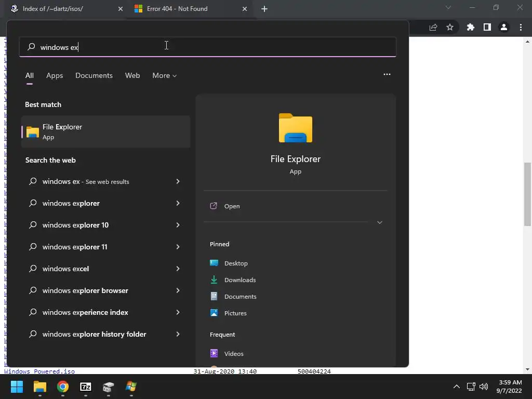Expand 'windows explorer browser' suggestion arrow
The height and width of the screenshot is (399, 532).
coord(178,290)
